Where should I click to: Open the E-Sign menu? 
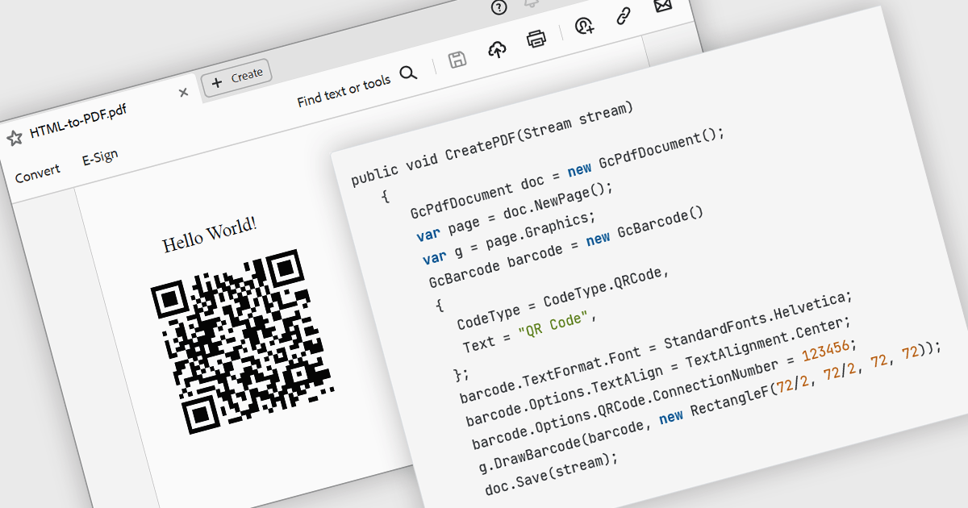pos(100,158)
